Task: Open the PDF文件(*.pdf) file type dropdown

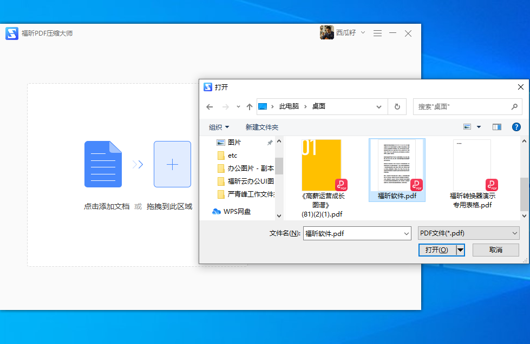Action: pos(468,233)
